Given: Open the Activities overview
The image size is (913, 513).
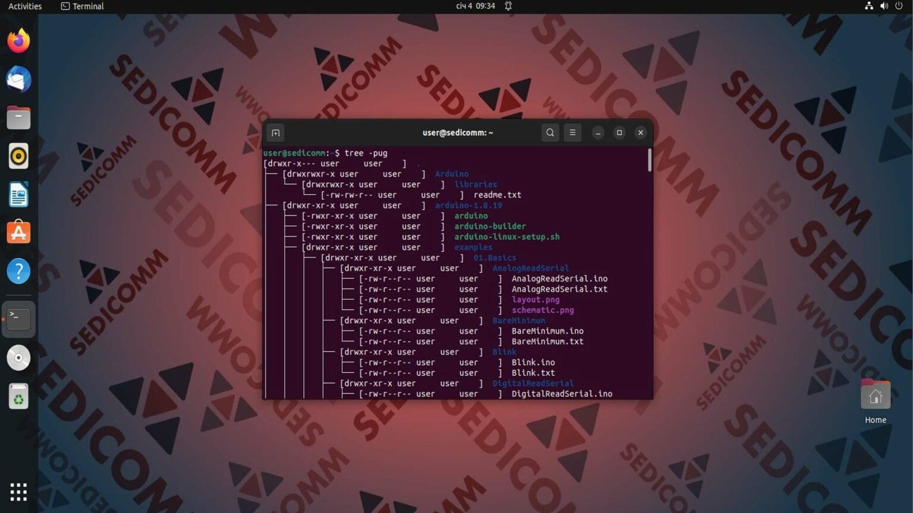Looking at the screenshot, I should pos(25,6).
